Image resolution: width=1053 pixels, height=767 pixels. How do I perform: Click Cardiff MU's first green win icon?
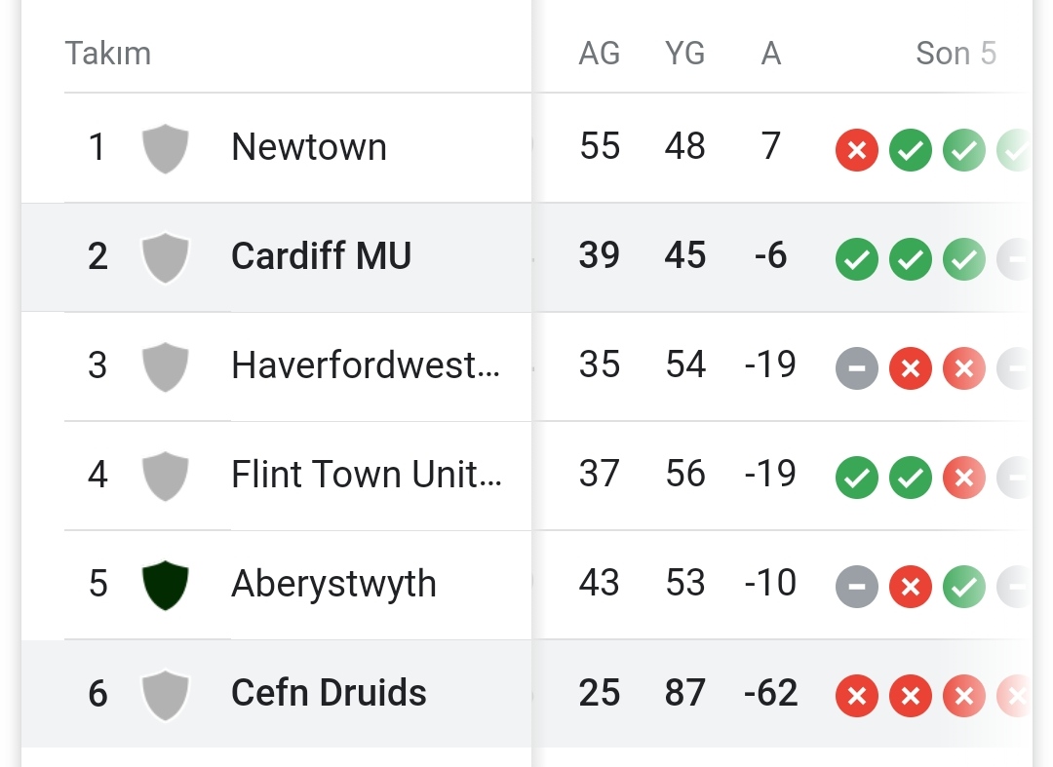857,259
